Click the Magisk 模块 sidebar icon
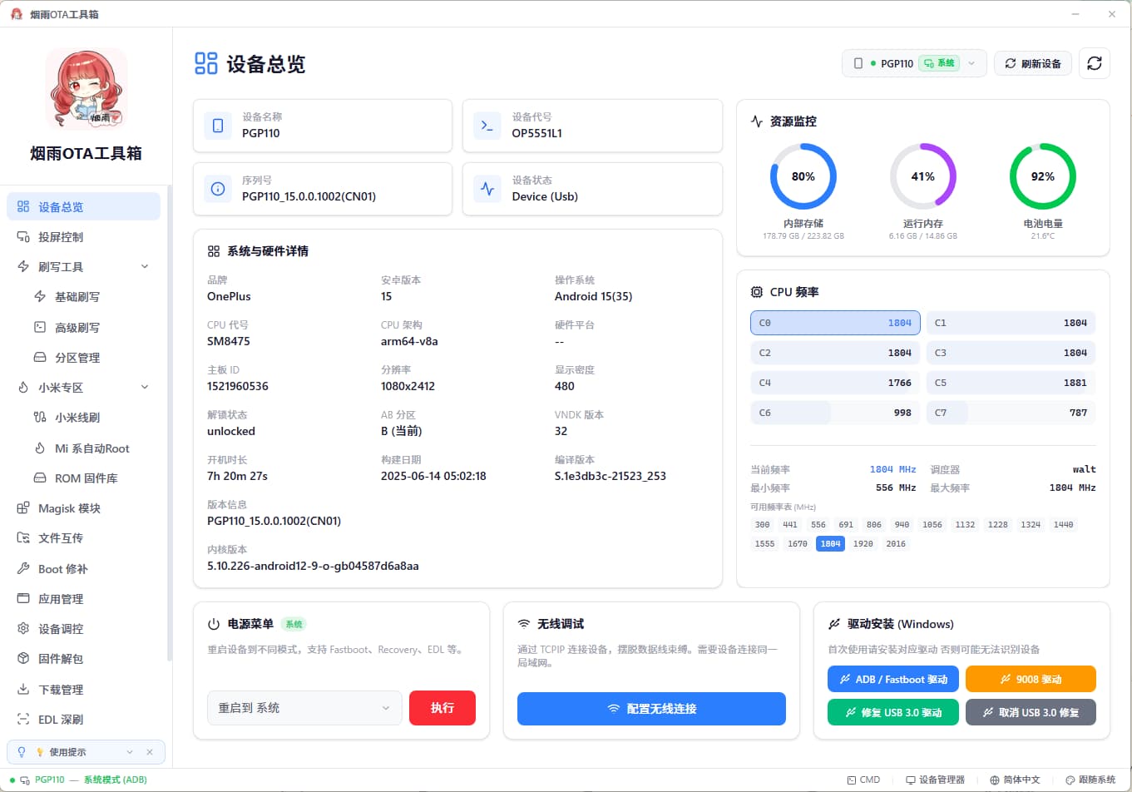 point(23,508)
